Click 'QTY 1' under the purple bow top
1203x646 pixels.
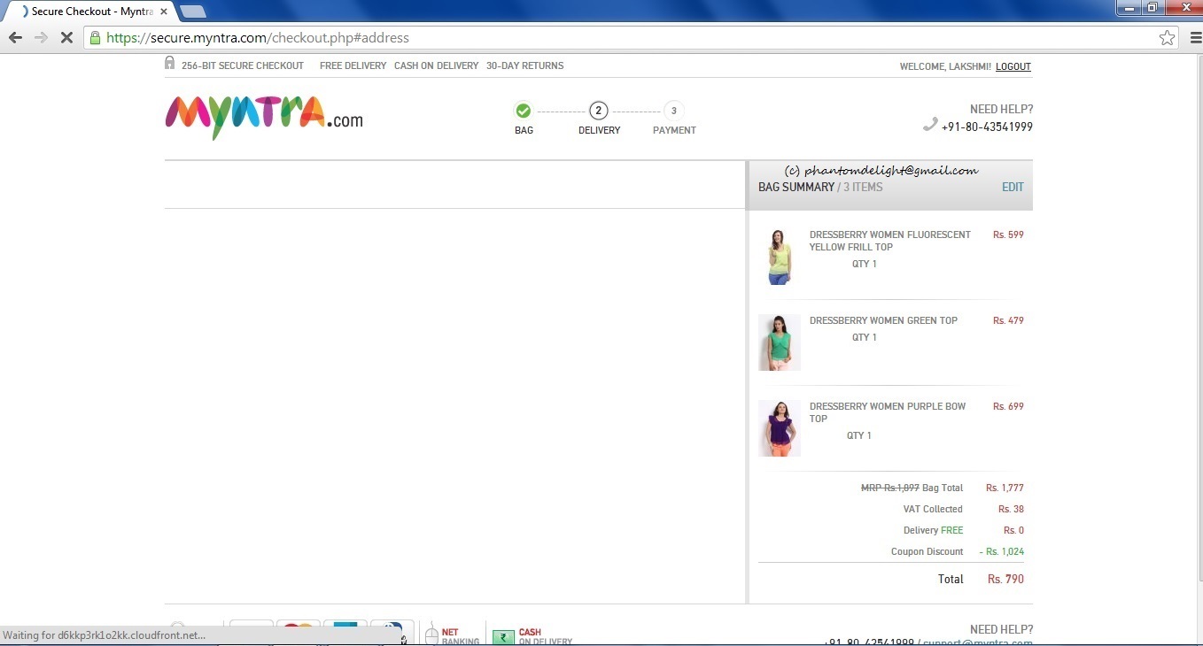(x=859, y=435)
